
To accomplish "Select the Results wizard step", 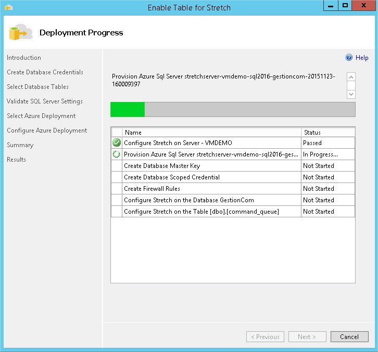I will pos(16,160).
